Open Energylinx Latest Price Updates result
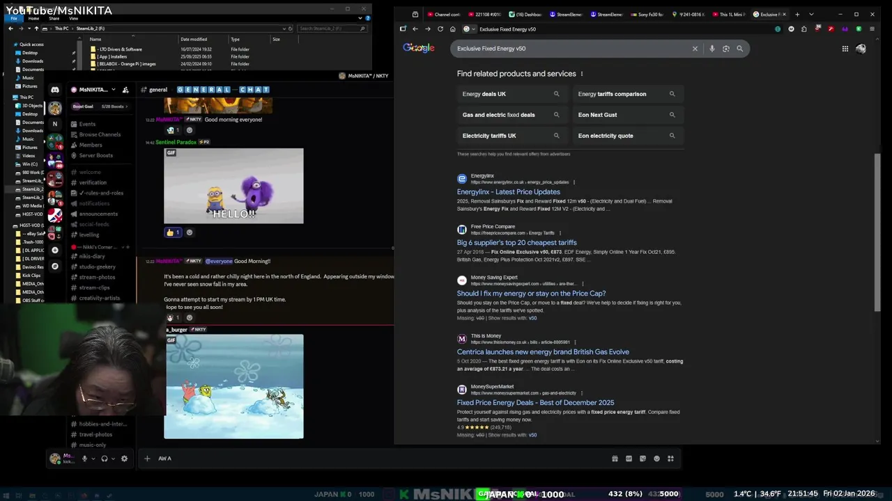This screenshot has height=501, width=892. [508, 192]
